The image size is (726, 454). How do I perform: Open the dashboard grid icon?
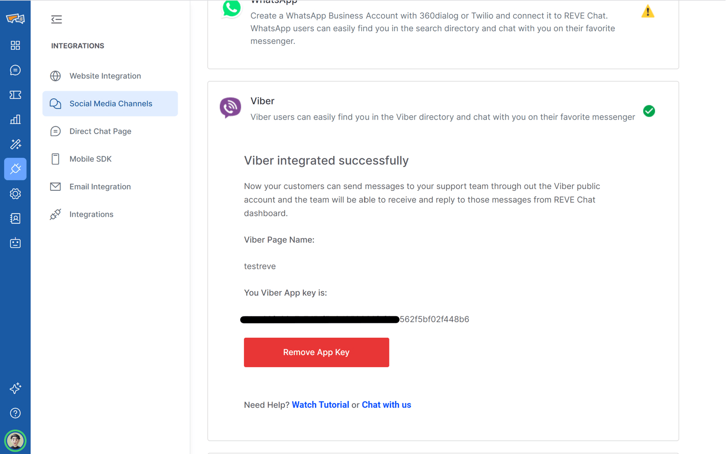pos(15,45)
